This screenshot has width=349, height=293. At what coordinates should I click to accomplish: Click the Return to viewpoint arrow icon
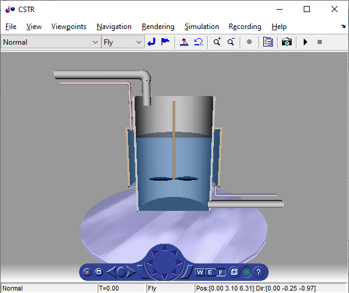point(152,42)
